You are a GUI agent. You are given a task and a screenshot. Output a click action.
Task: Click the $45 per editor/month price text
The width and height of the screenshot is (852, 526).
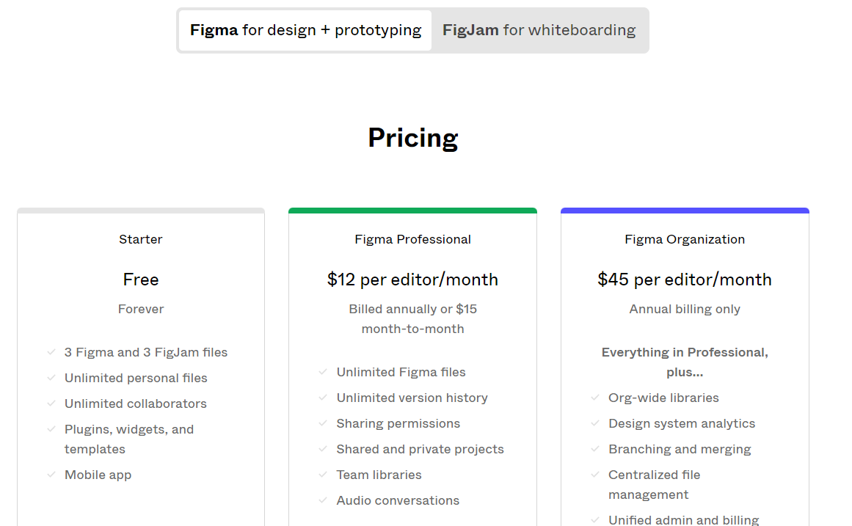(x=684, y=280)
